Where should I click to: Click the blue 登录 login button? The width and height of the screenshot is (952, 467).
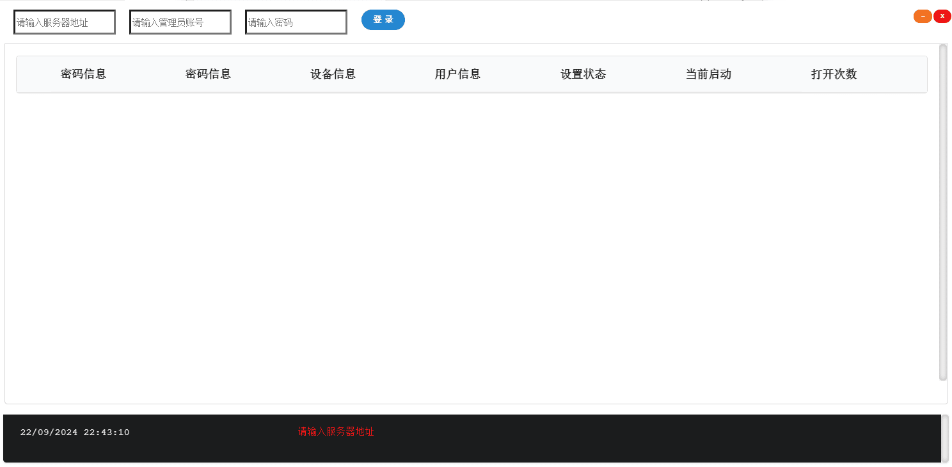pyautogui.click(x=383, y=20)
